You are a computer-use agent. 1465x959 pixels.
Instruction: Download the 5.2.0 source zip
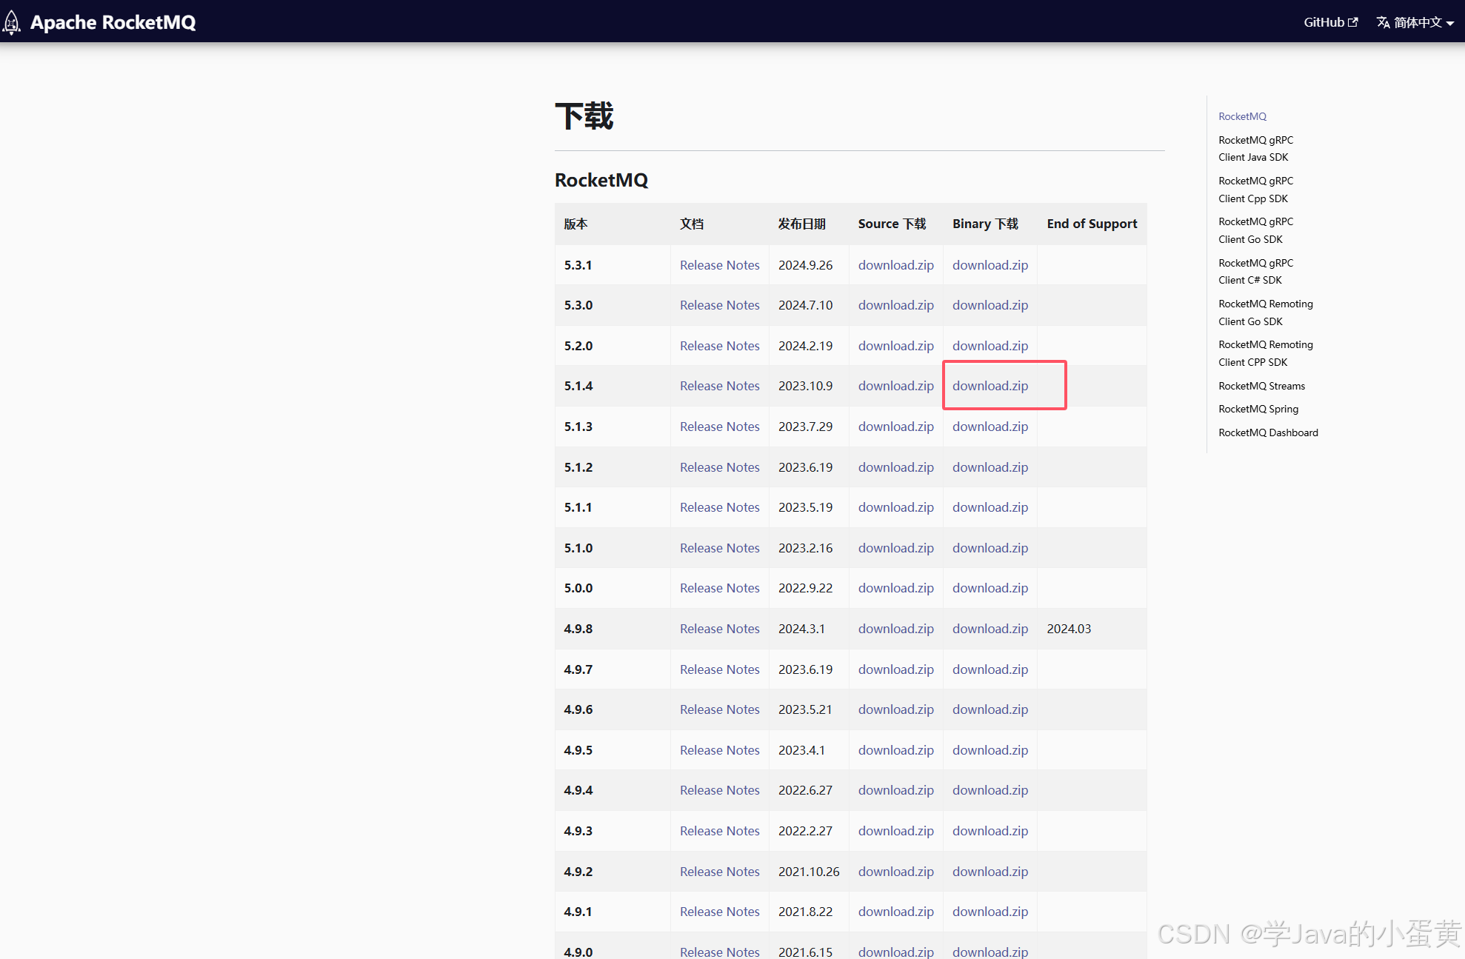(895, 346)
